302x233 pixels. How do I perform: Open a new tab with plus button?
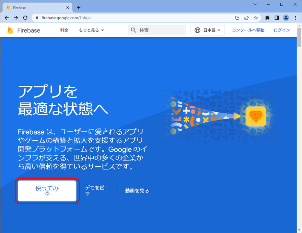(x=79, y=7)
